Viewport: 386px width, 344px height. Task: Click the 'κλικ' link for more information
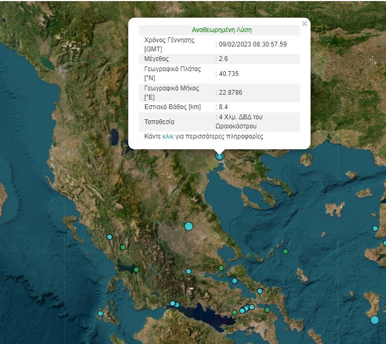168,137
